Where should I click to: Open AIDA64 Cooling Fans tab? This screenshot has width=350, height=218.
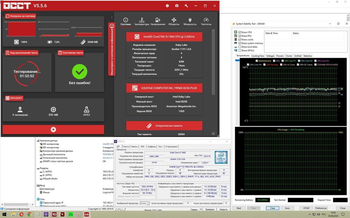pyautogui.click(x=258, y=56)
